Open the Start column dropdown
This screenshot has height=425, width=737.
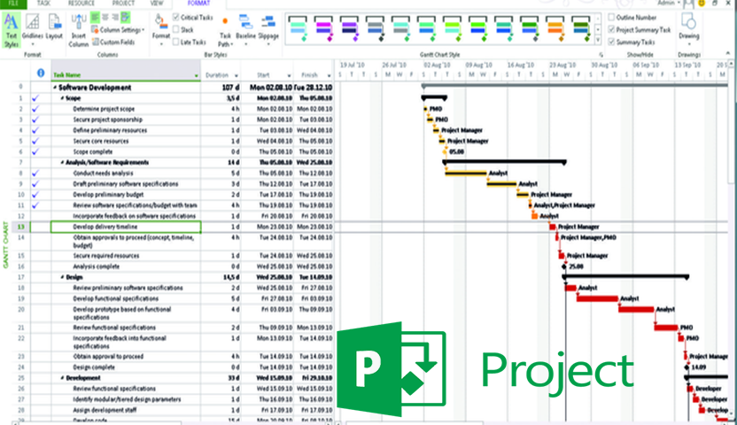[289, 75]
